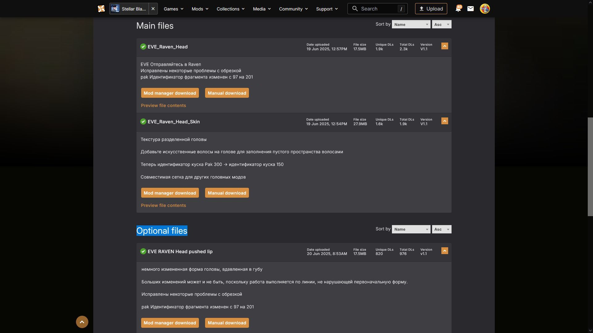The image size is (593, 333).
Task: Open Preview file contents for EVE_Raven_Head_Skin
Action: 163,205
